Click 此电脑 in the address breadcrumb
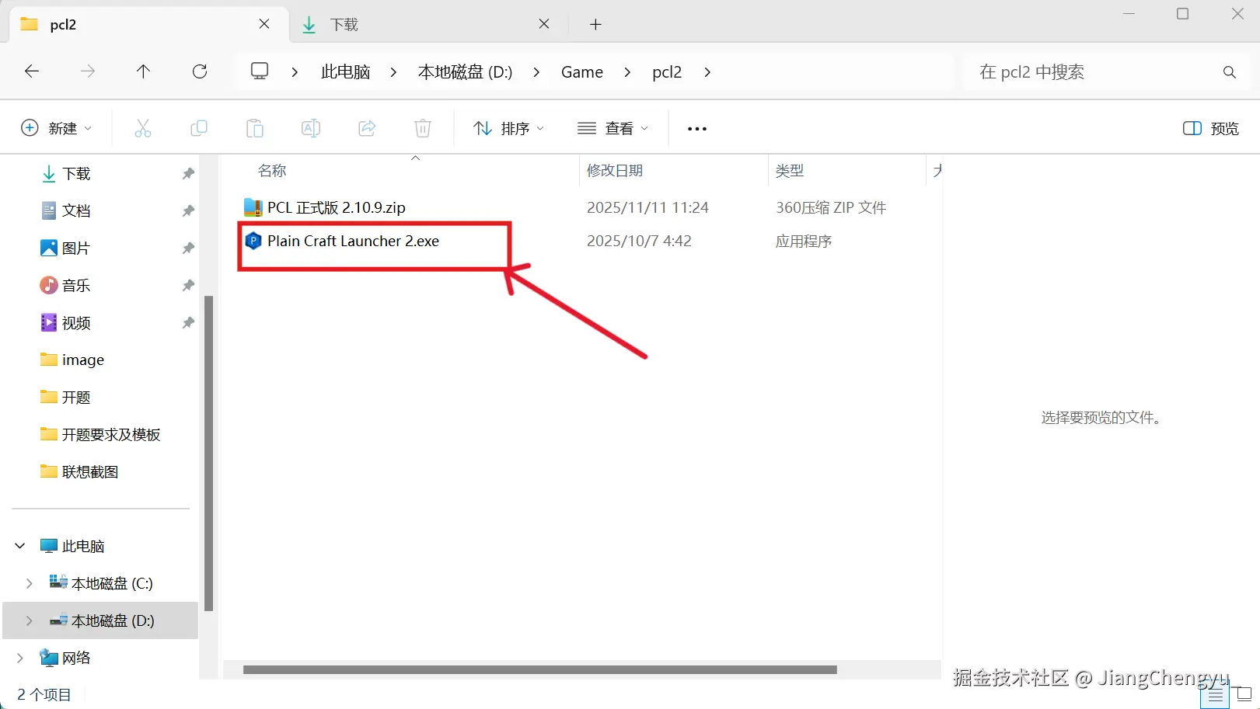Viewport: 1260px width, 709px height. click(x=345, y=72)
